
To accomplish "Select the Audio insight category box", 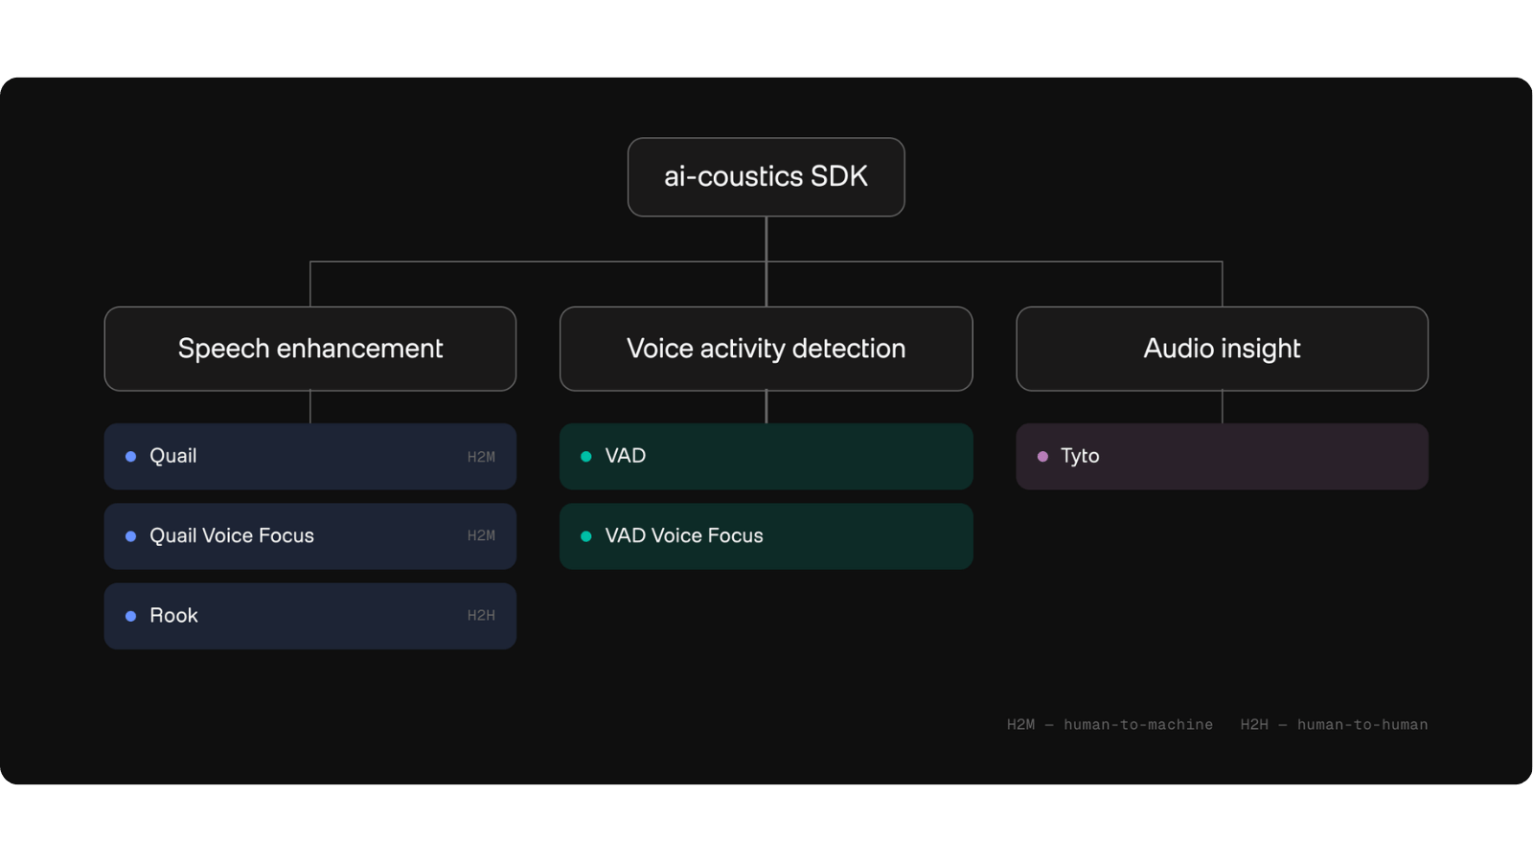I will pos(1223,349).
